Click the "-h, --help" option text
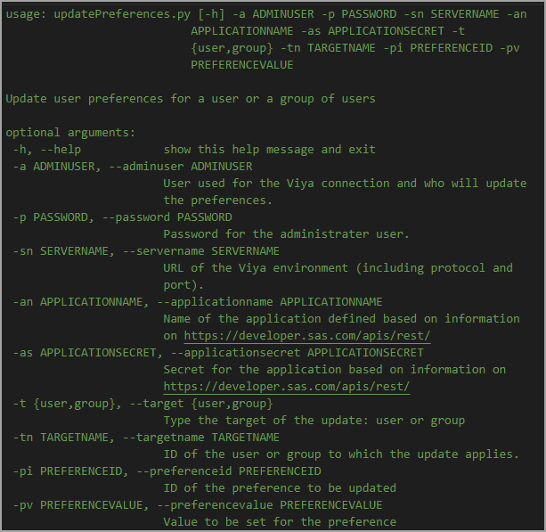Screen dimensions: 546x532 pyautogui.click(x=46, y=150)
